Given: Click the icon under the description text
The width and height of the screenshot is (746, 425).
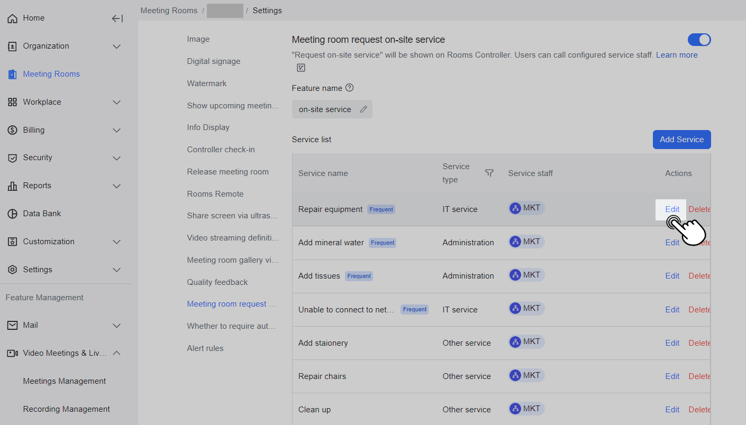Looking at the screenshot, I should pyautogui.click(x=301, y=68).
